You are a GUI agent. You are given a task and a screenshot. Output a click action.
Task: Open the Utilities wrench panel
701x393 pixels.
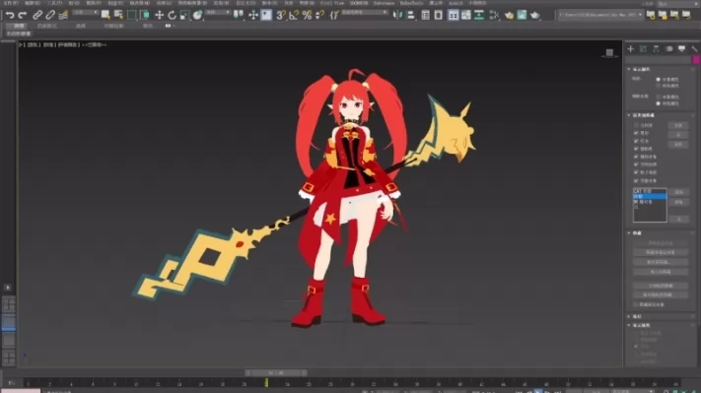[x=694, y=48]
